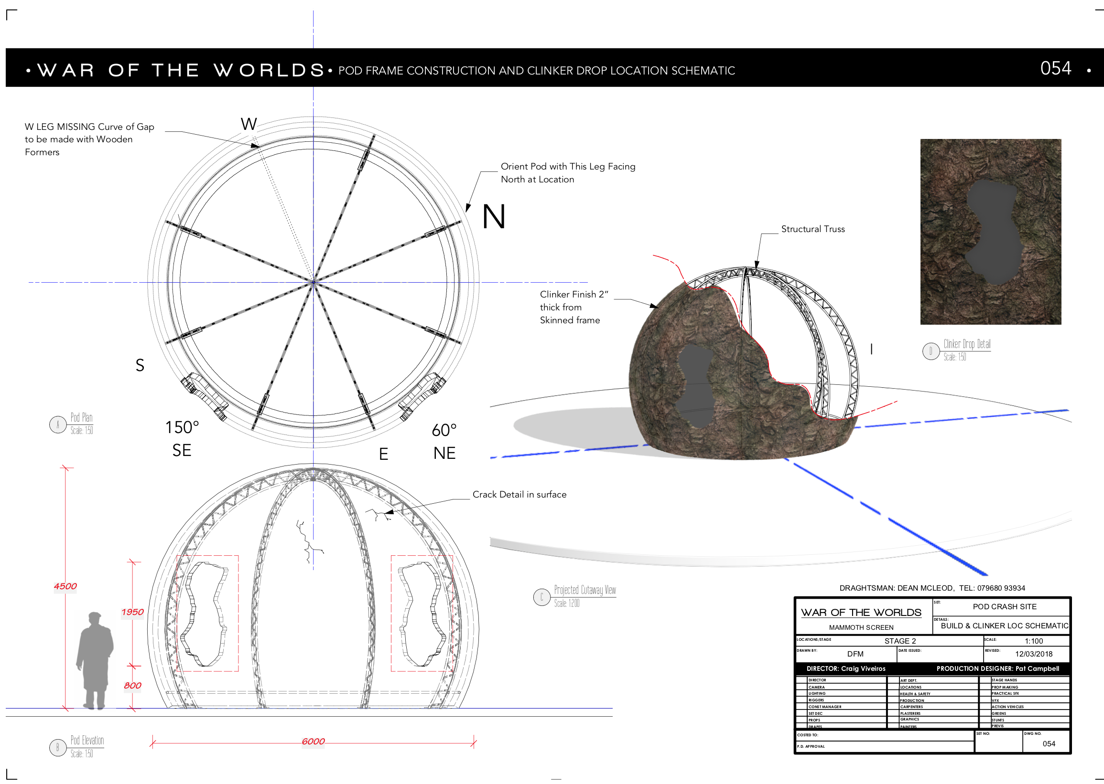Click the circled C Projected Cutaway View marker
This screenshot has height=784, width=1104.
(x=541, y=597)
